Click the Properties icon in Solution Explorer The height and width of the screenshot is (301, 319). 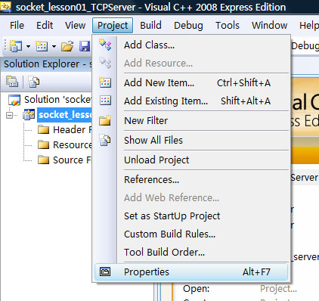coord(12,82)
